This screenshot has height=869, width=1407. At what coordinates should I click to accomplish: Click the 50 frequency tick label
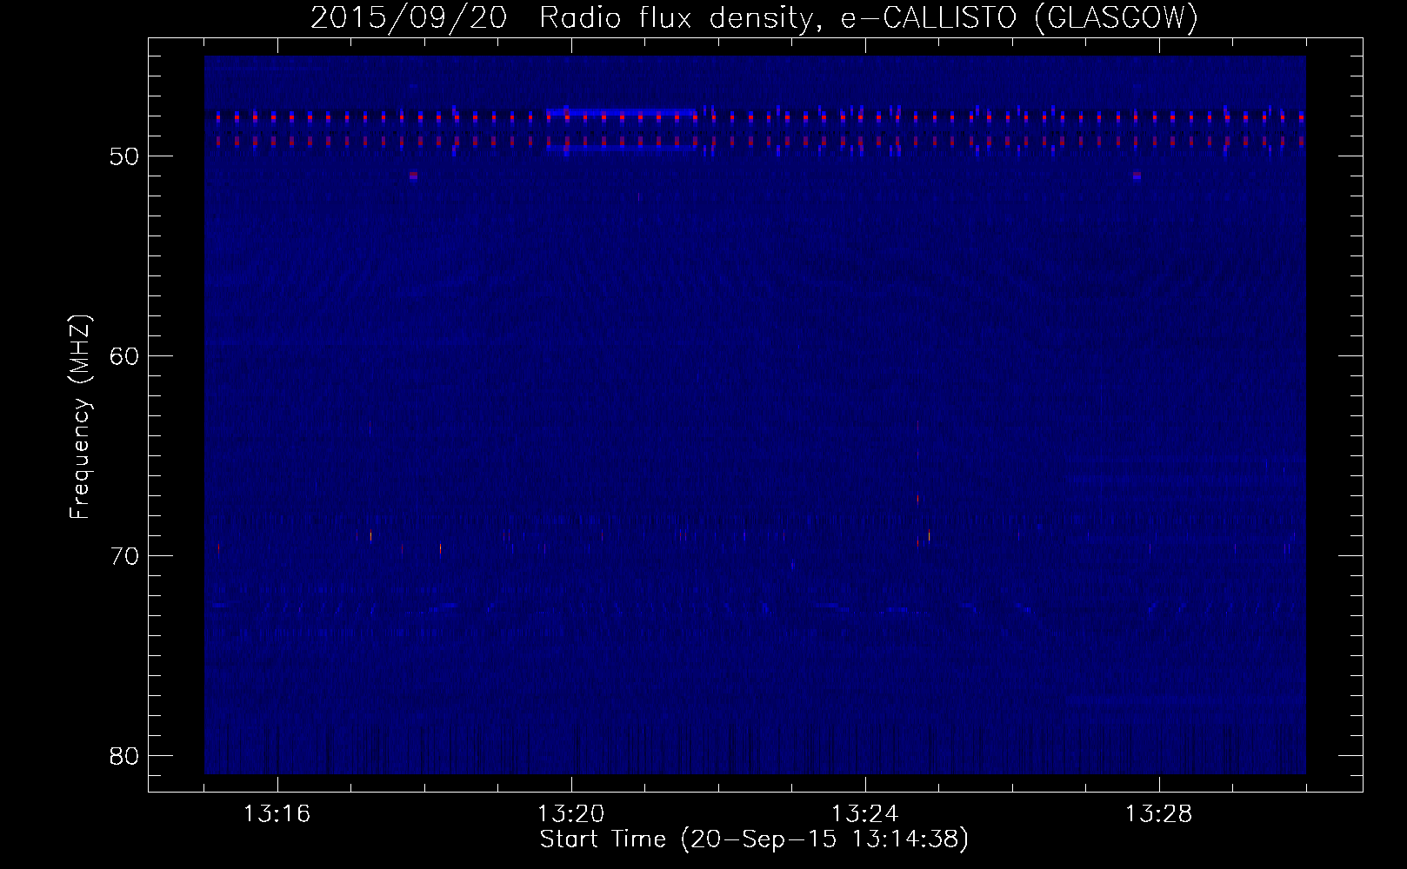coord(124,157)
